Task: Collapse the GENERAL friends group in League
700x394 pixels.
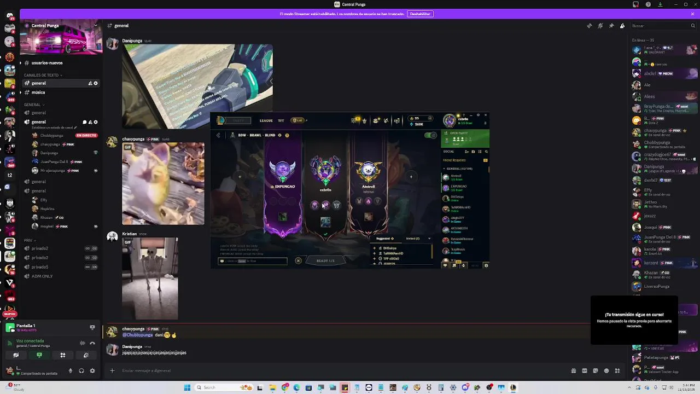Action: point(458,169)
